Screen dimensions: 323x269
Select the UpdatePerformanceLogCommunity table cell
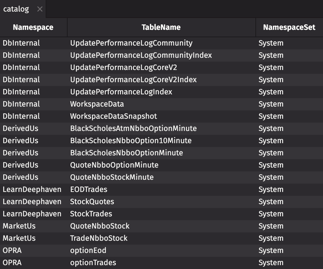(131, 43)
